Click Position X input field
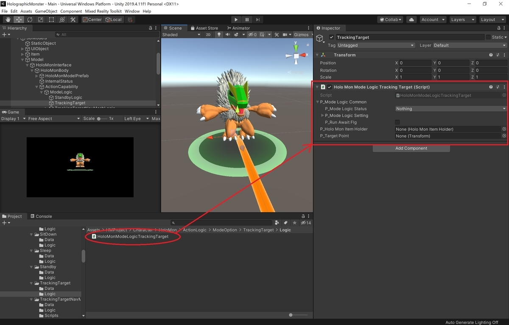The width and height of the screenshot is (509, 325). coord(415,63)
